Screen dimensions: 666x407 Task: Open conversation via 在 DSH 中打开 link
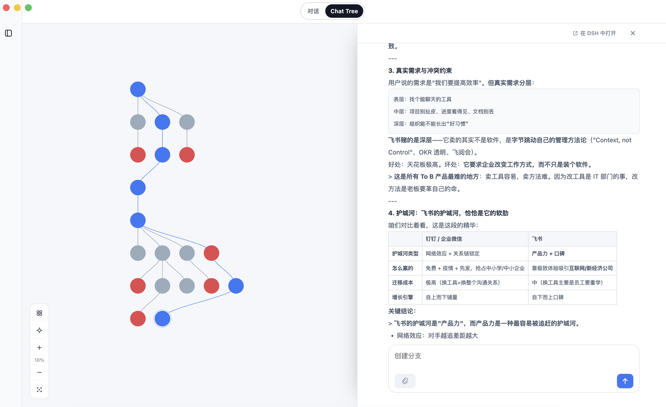point(594,33)
